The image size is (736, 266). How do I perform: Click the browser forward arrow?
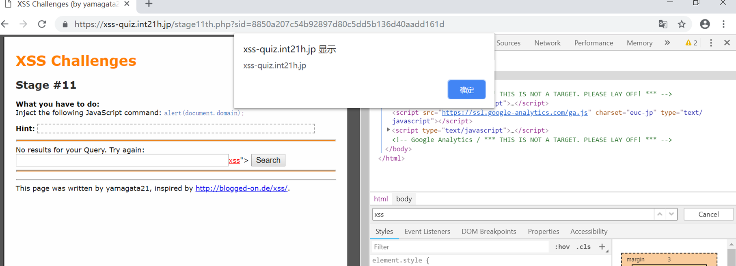click(x=24, y=24)
